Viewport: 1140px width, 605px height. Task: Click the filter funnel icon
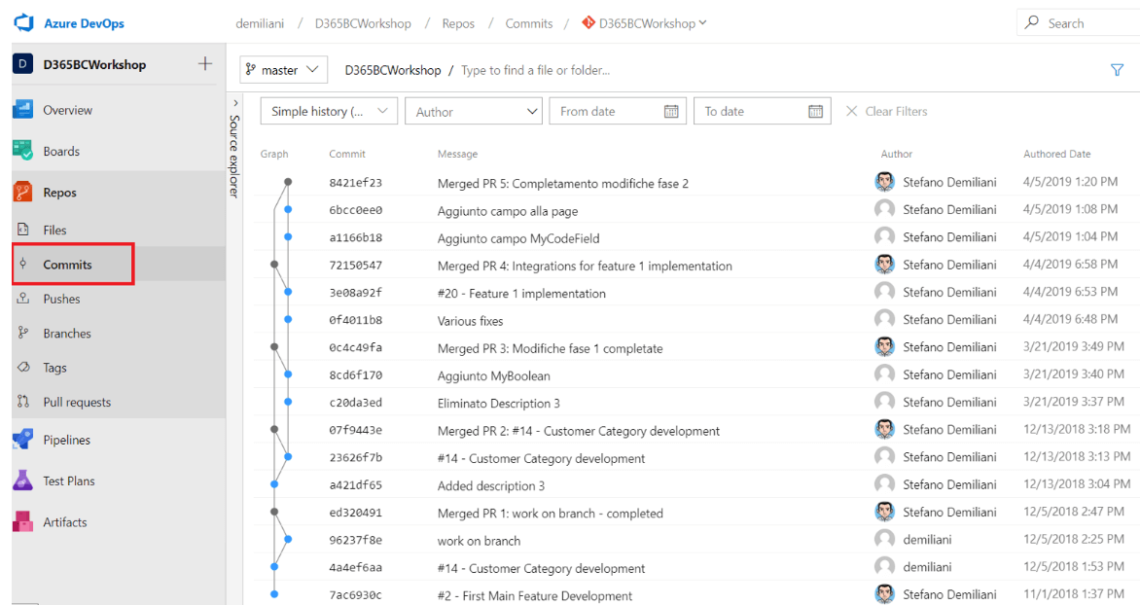[1117, 70]
